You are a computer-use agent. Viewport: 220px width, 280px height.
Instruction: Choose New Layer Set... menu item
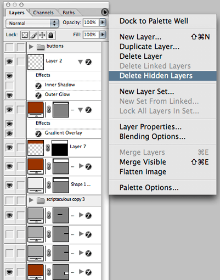[162, 91]
